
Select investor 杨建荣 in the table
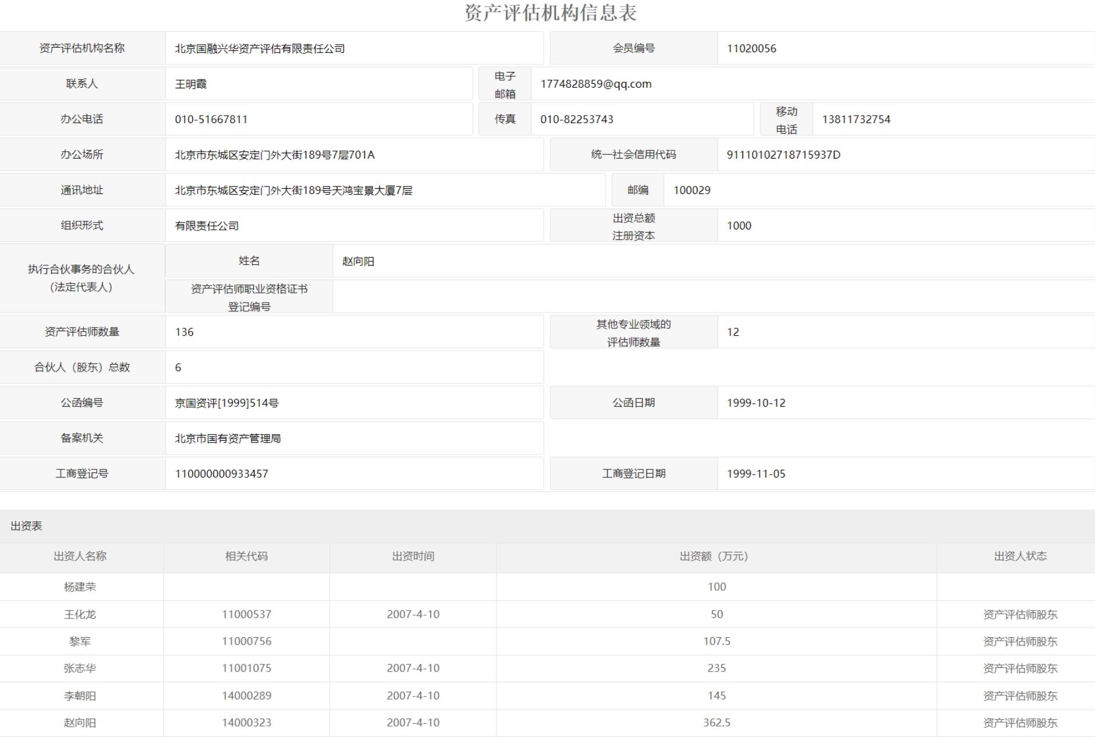tap(80, 587)
